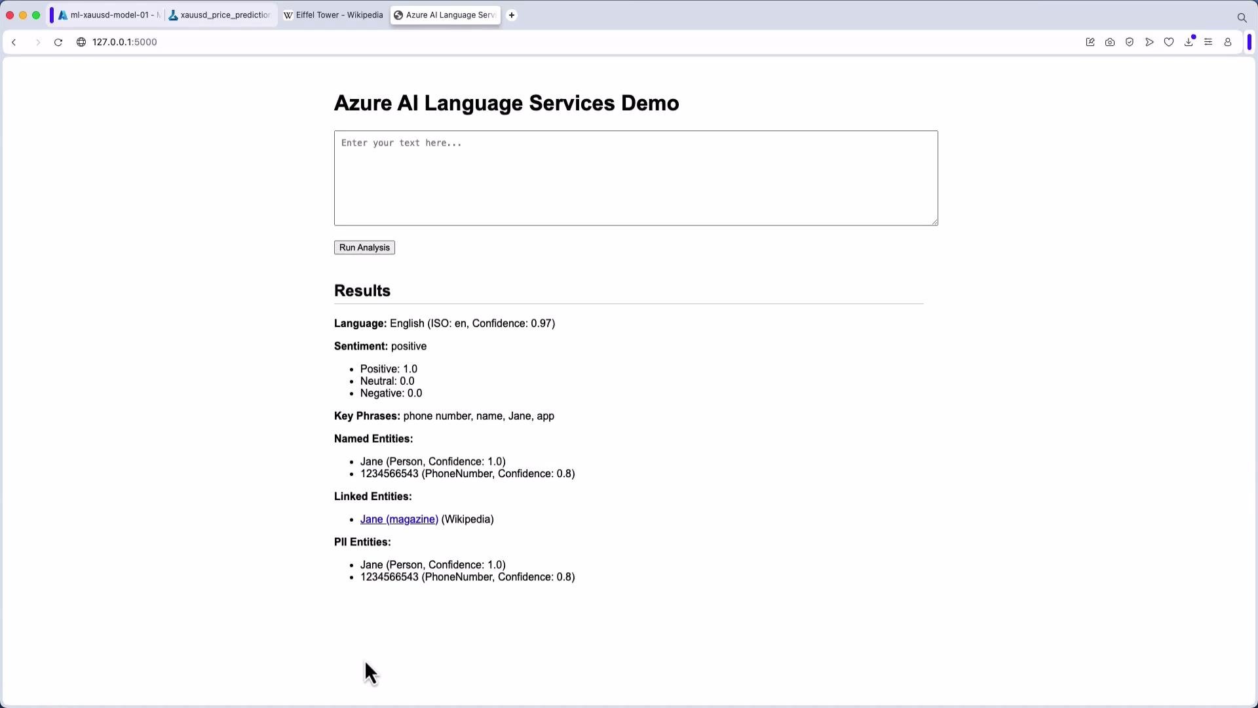Click Jane Person entry under PII Entities
The height and width of the screenshot is (708, 1258).
[x=433, y=565]
